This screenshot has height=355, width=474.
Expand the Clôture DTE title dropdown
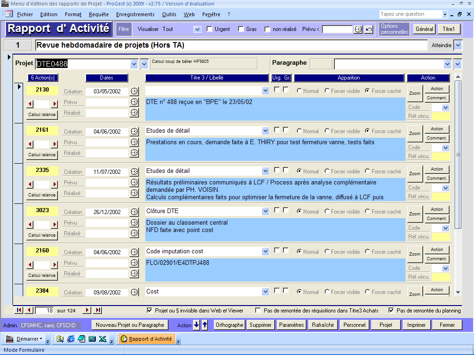click(265, 211)
